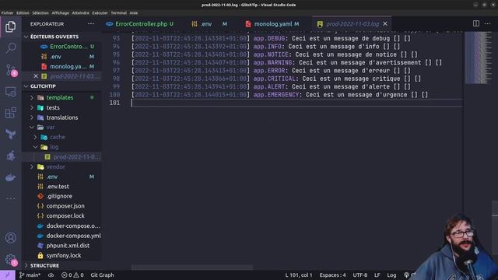Open Git Graph from status bar

[102, 275]
